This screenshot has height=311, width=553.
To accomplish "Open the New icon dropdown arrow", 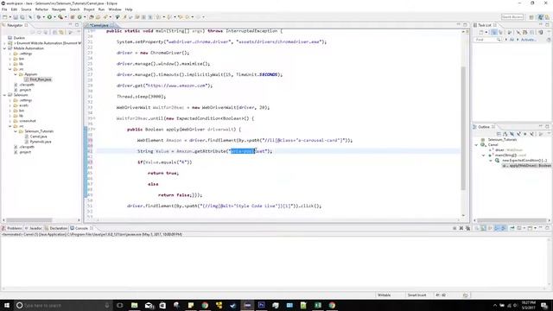I will [10, 17].
